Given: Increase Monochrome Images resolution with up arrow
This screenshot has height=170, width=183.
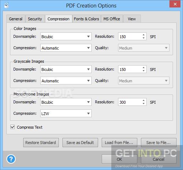Looking at the screenshot, I should click(x=143, y=101).
